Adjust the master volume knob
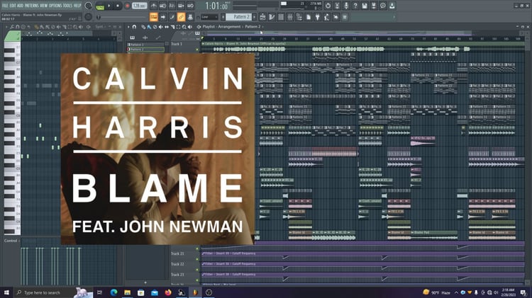This screenshot has height=298, width=532. click(88, 6)
